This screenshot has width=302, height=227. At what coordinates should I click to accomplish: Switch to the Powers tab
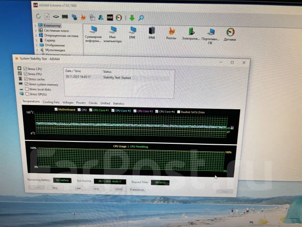(81, 103)
